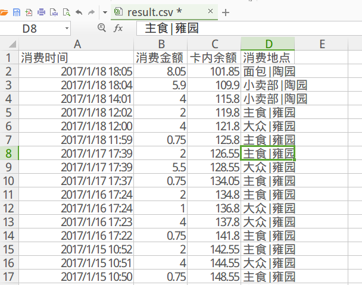Click the Redo arrow icon
Image resolution: width=362 pixels, height=285 pixels.
[x=91, y=12]
